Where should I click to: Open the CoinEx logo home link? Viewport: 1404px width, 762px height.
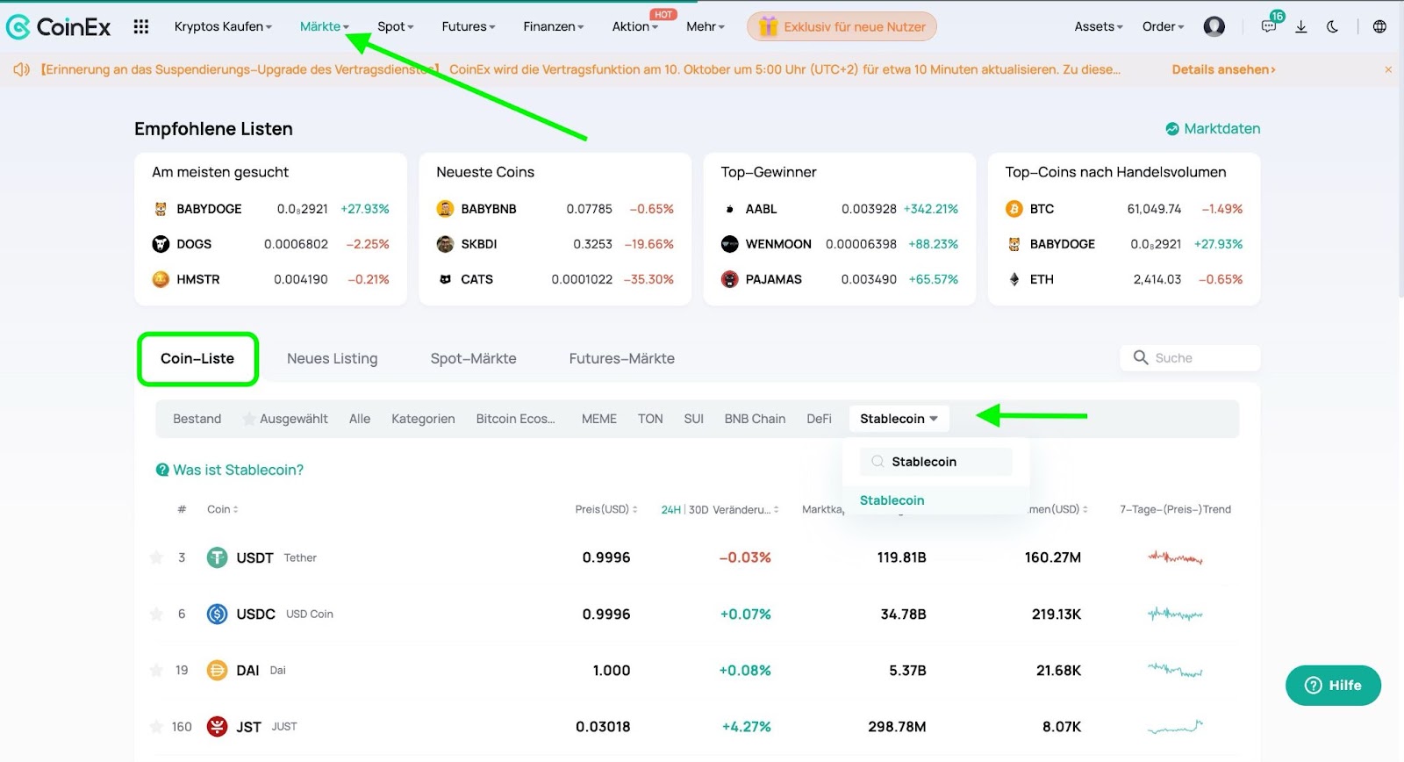tap(59, 27)
